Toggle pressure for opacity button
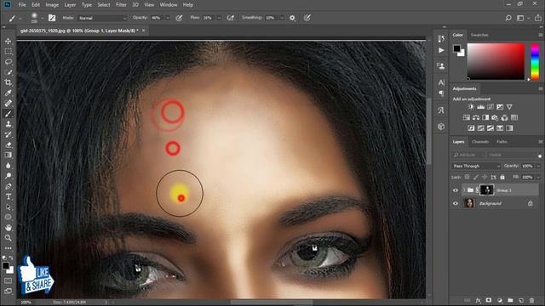The width and height of the screenshot is (545, 306). (x=179, y=18)
